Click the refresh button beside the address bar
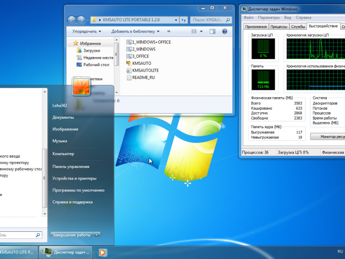The width and height of the screenshot is (345, 259). coord(184,20)
